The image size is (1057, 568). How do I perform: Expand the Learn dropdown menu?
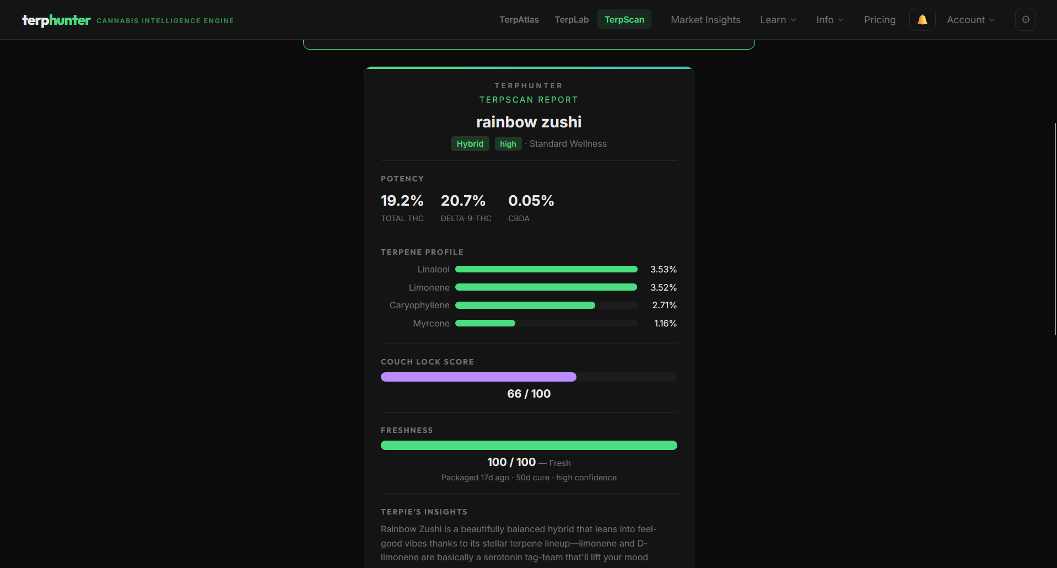(x=777, y=19)
